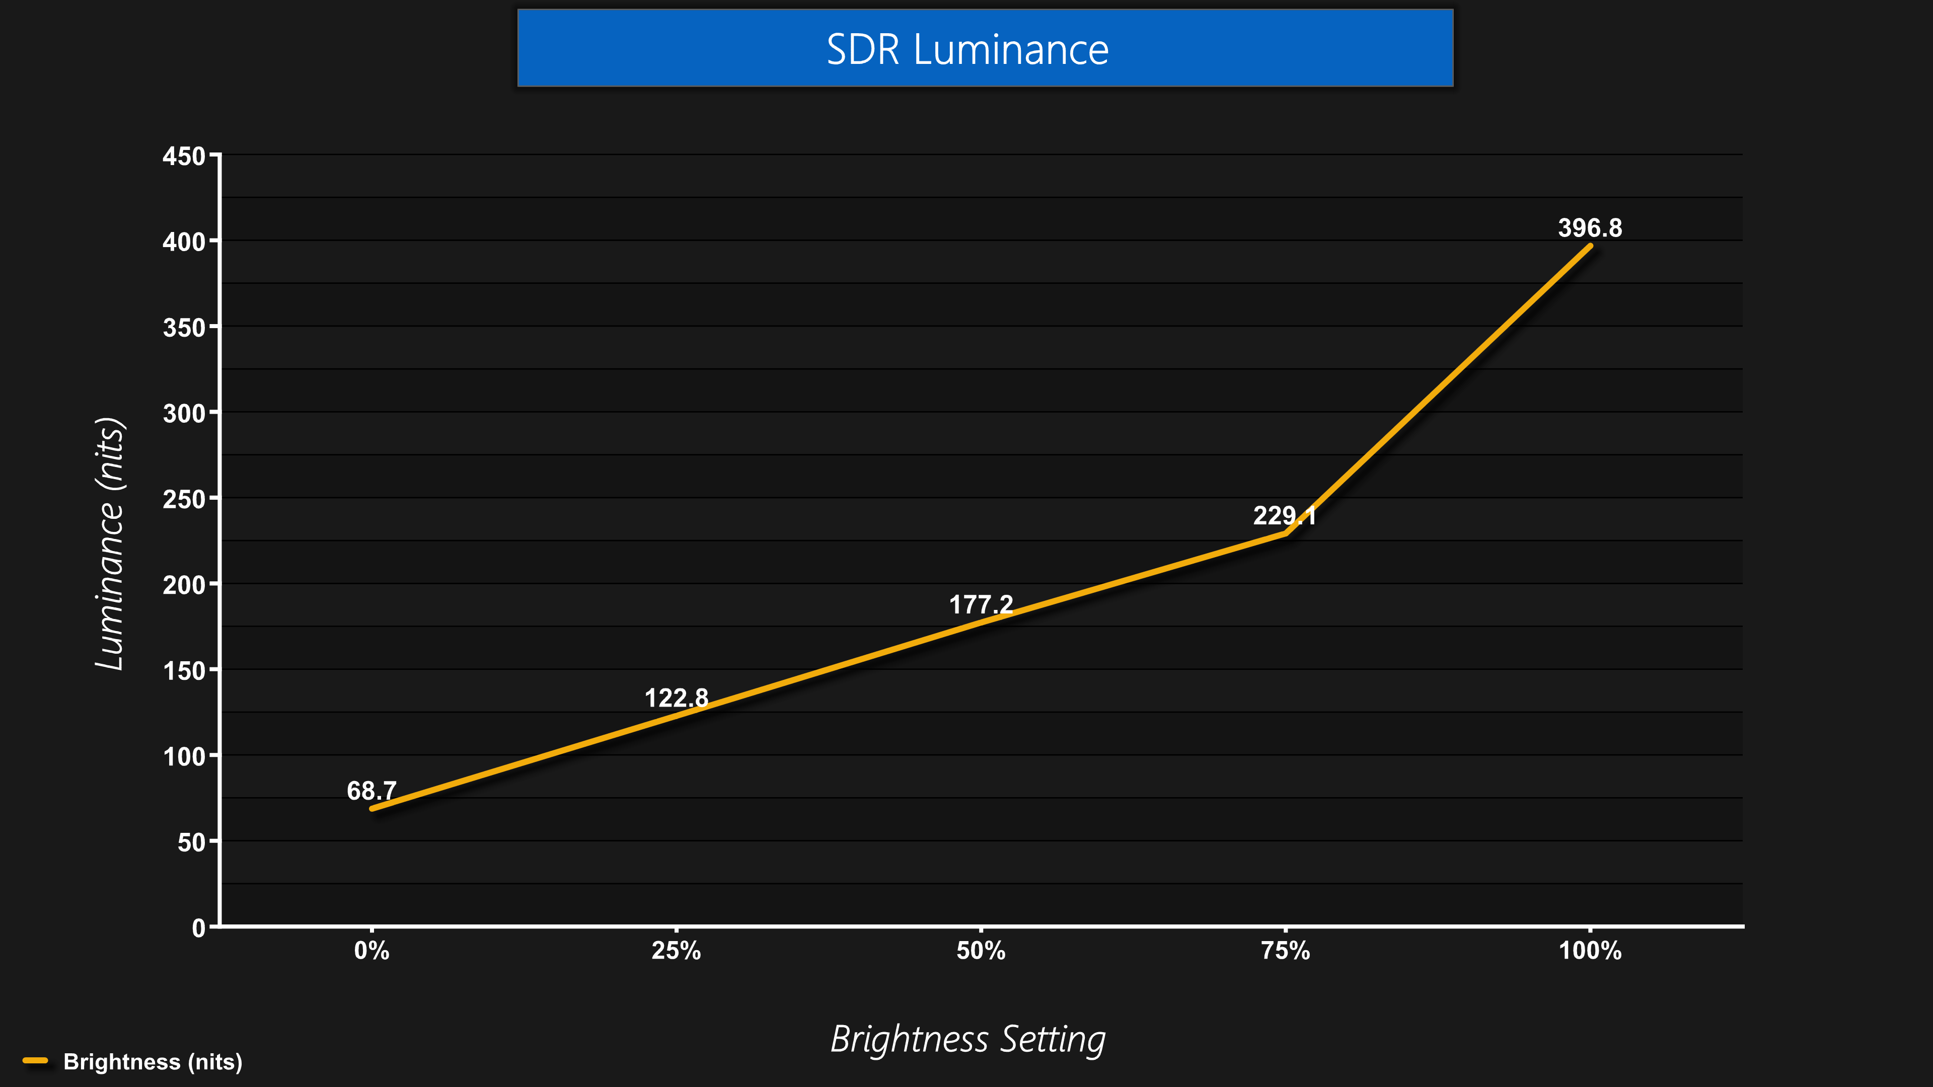Click the 250 y-axis label
This screenshot has width=1933, height=1087.
(184, 499)
